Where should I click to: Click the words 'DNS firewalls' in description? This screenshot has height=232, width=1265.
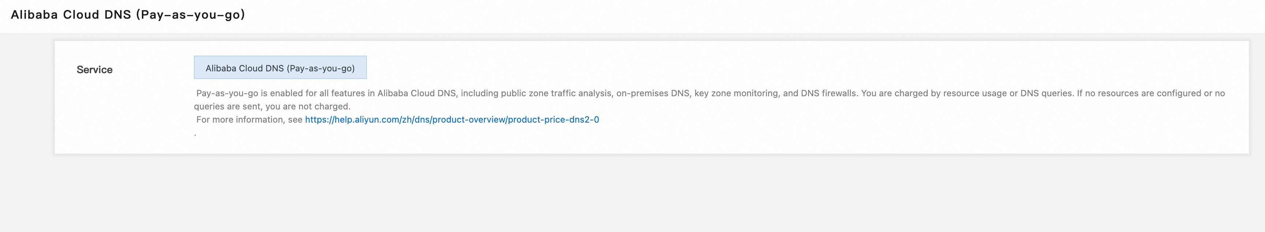pyautogui.click(x=829, y=93)
